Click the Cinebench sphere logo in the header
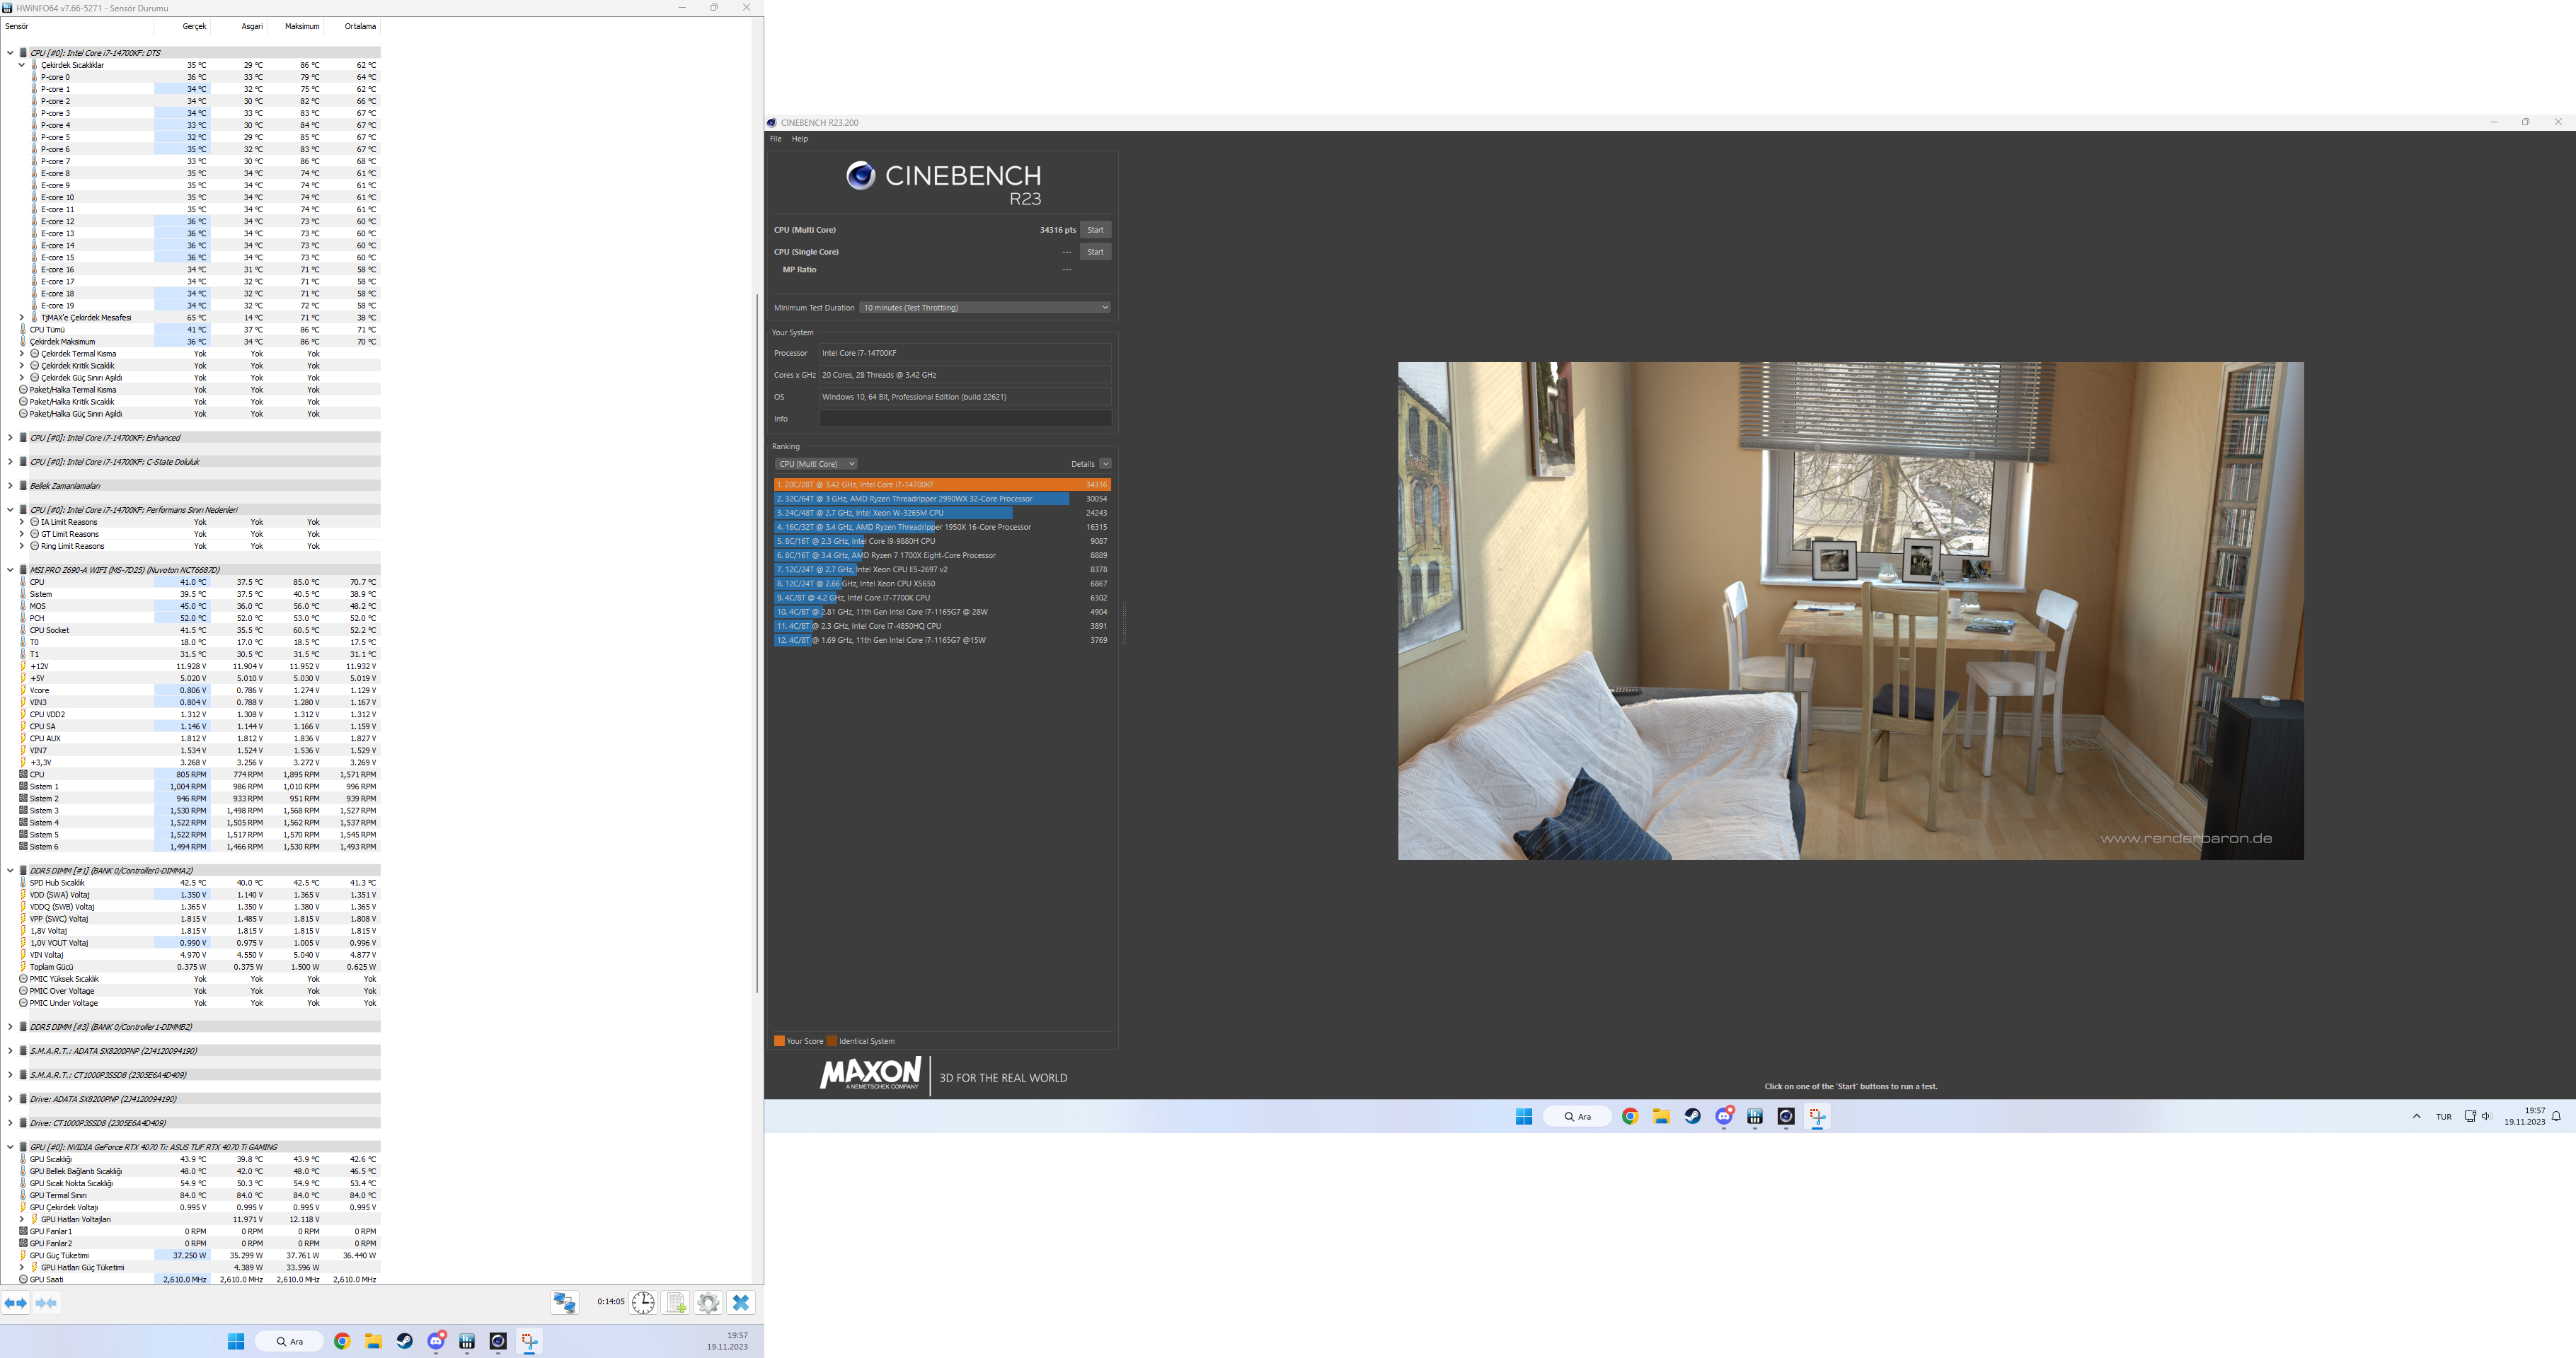 (x=860, y=176)
